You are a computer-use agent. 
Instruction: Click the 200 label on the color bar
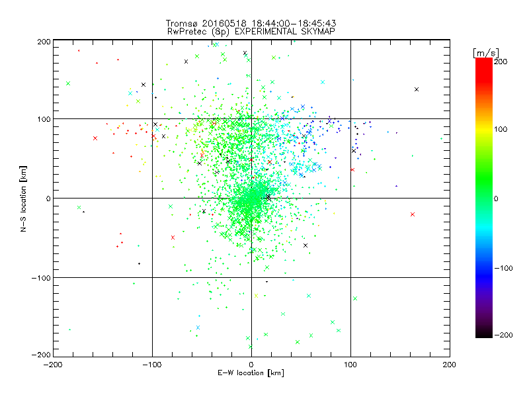point(501,62)
